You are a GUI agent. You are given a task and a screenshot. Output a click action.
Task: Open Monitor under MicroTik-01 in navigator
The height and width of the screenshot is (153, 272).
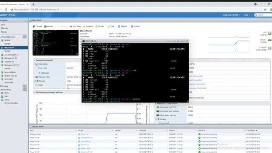click(x=7, y=51)
